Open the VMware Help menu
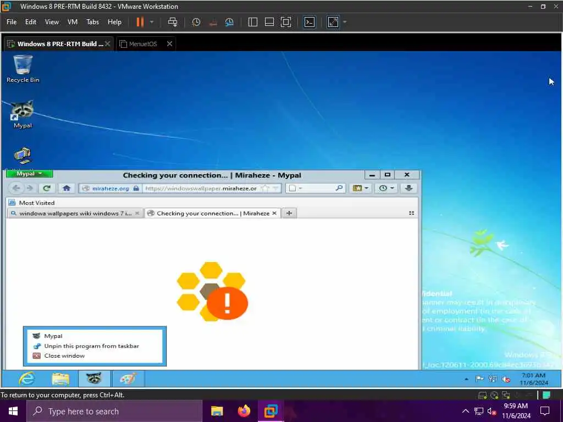Image resolution: width=563 pixels, height=422 pixels. pyautogui.click(x=114, y=22)
